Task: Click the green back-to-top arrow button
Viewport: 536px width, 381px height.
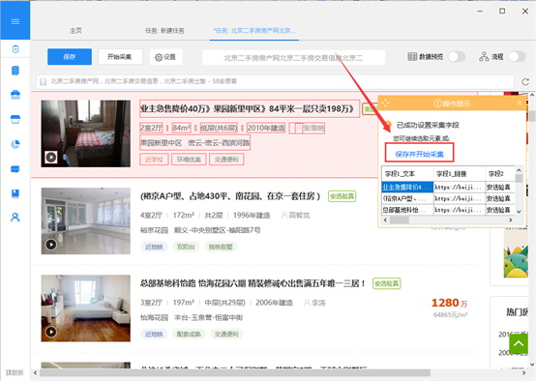Action: (519, 343)
